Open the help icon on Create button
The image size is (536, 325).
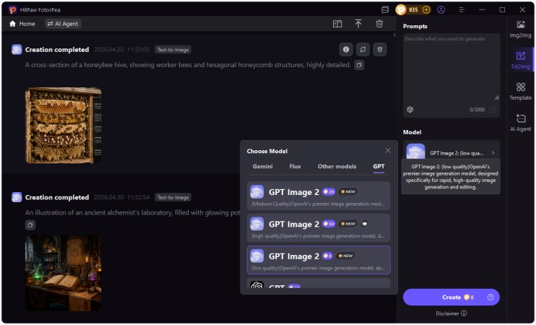click(490, 297)
